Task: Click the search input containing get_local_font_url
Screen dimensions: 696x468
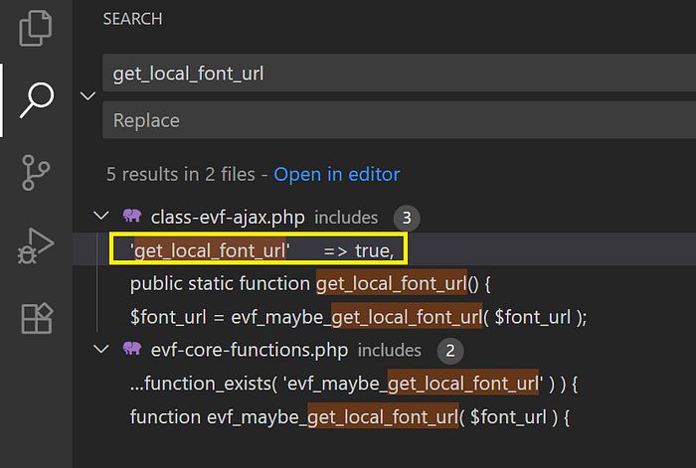Action: click(398, 75)
